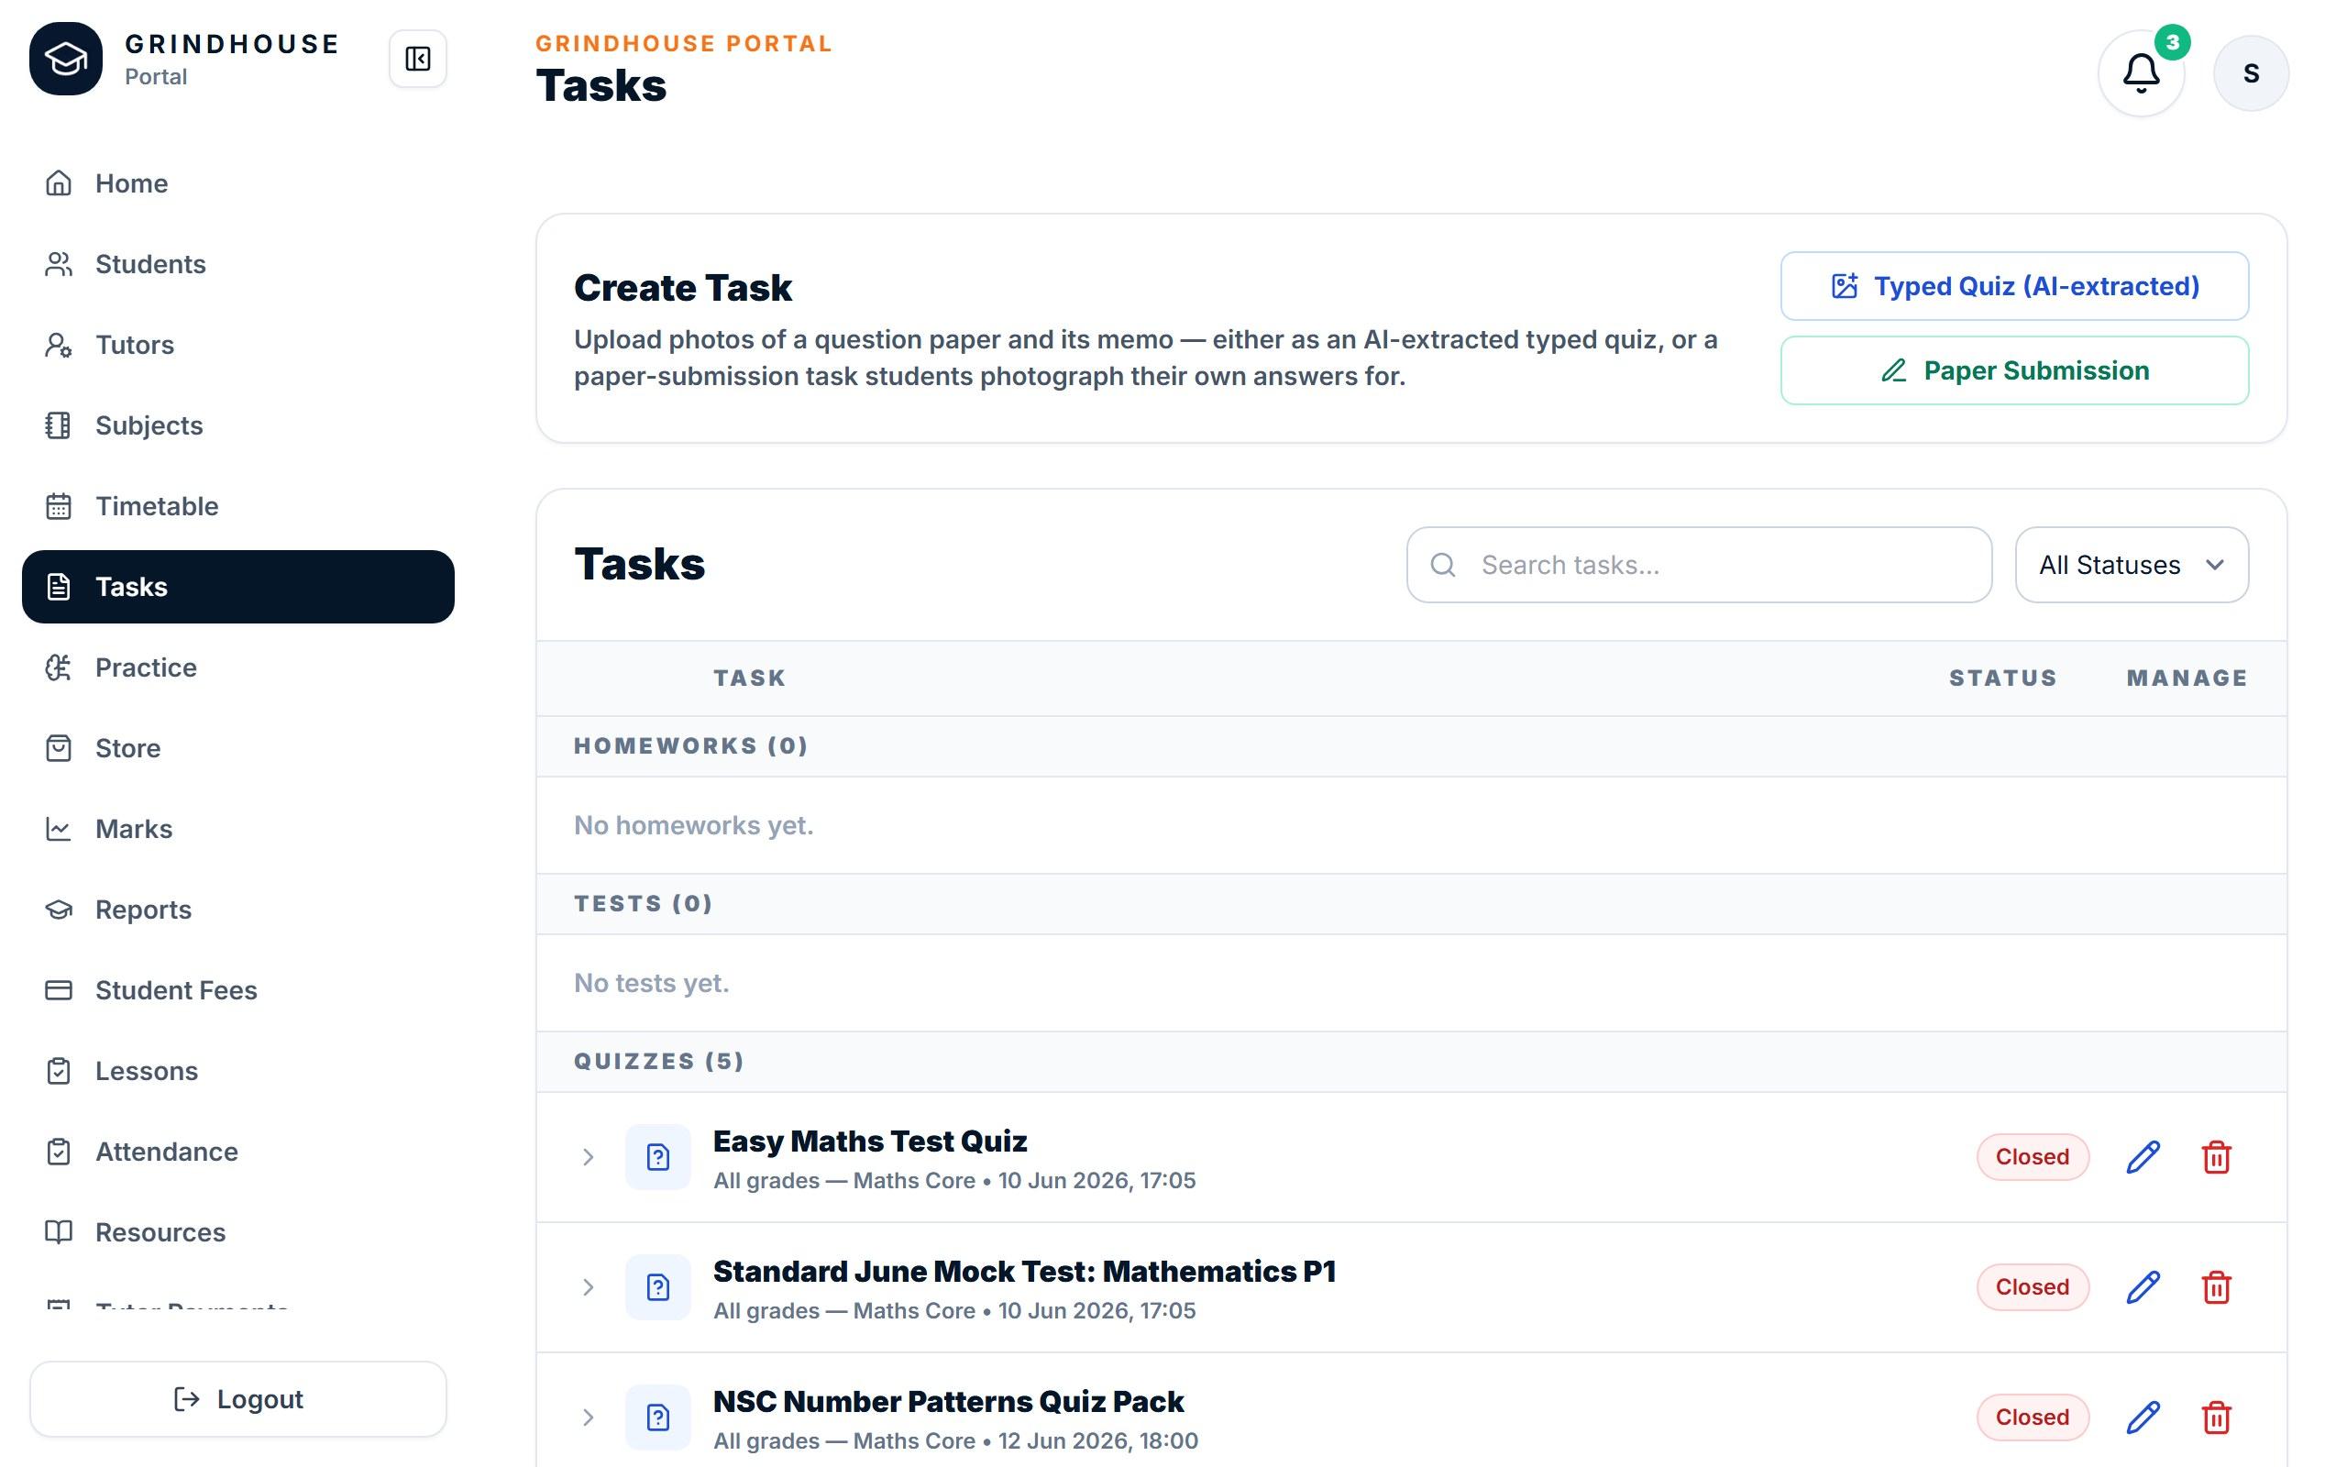The width and height of the screenshot is (2347, 1467).
Task: Click the Search tasks field
Action: (1699, 565)
